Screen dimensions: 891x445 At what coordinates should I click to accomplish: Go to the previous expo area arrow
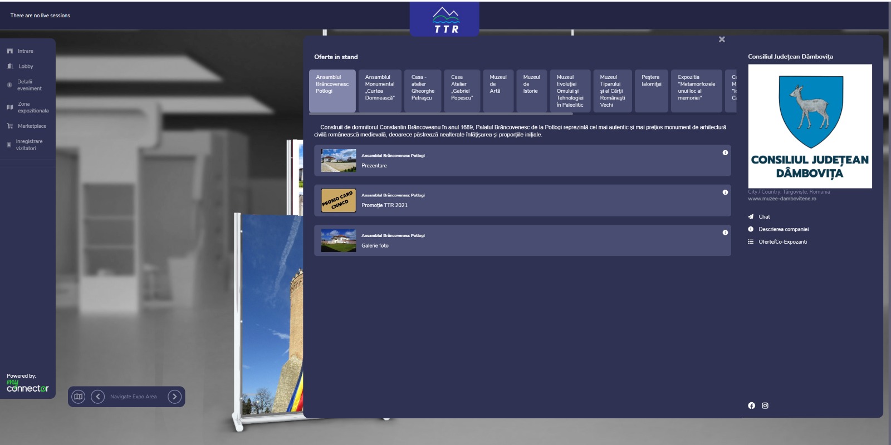point(98,397)
